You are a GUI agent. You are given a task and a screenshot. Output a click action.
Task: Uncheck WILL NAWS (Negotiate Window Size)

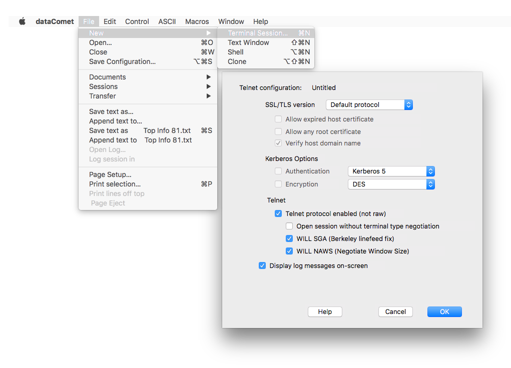point(289,251)
